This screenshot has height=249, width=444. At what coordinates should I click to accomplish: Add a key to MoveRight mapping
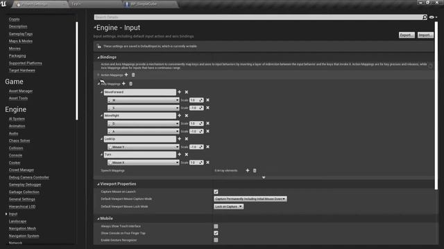pos(179,116)
